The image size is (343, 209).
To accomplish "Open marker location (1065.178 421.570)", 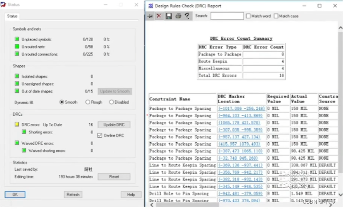I will [x=239, y=122].
